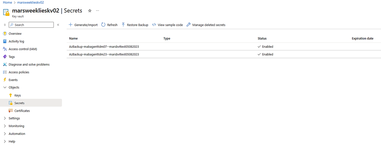Click the View sample code brackets icon

[154, 25]
